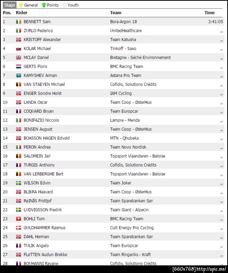Switch to the General classification tab
Viewport: 228px width, 273px height.
[30, 5]
